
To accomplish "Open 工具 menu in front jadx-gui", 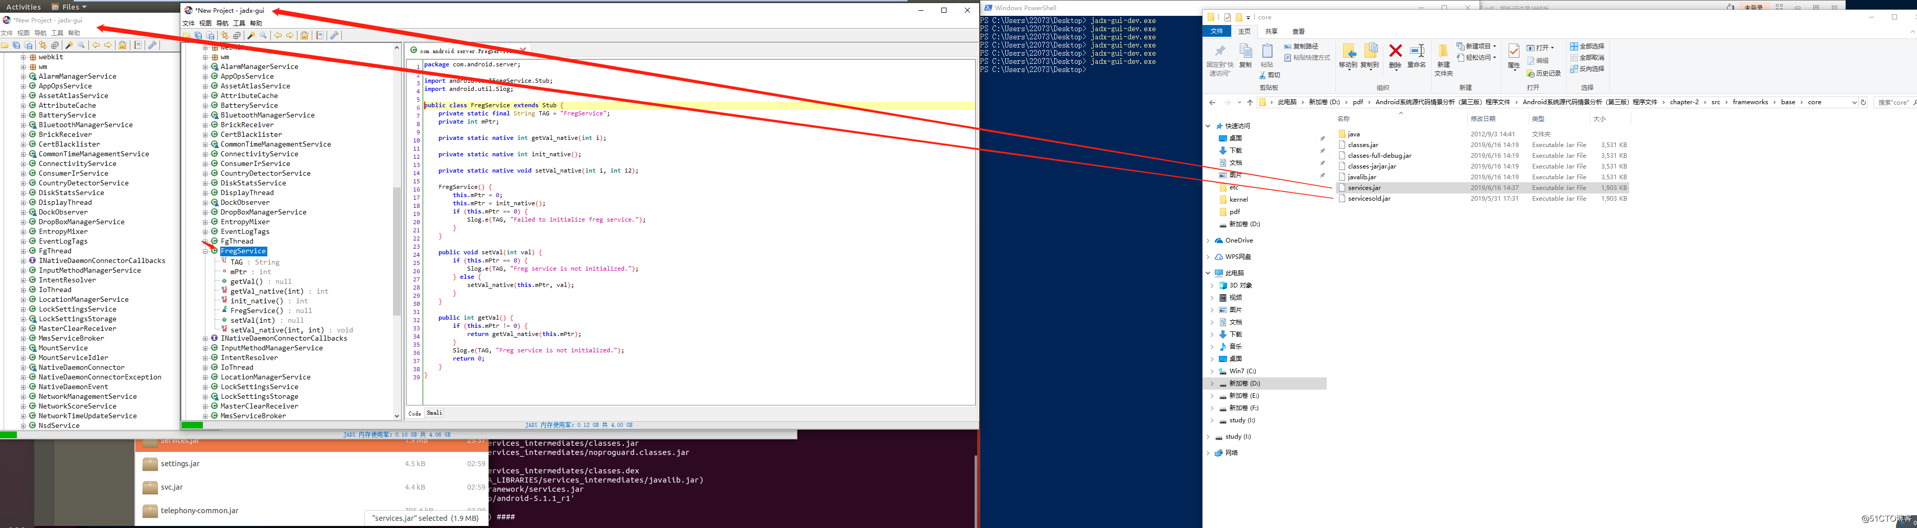I will (239, 23).
